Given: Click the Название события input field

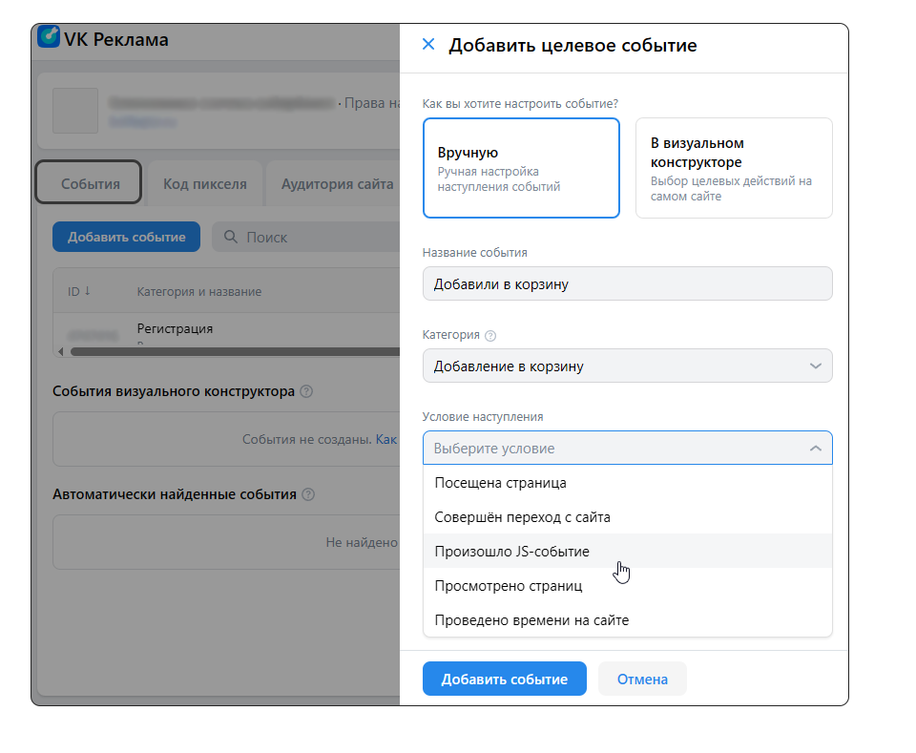Looking at the screenshot, I should pyautogui.click(x=628, y=283).
